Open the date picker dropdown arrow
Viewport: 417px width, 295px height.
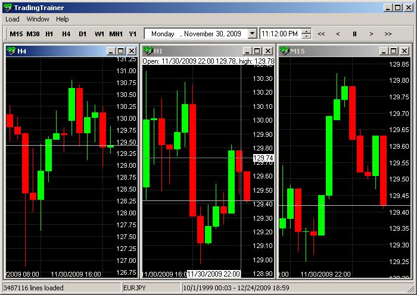pyautogui.click(x=252, y=34)
